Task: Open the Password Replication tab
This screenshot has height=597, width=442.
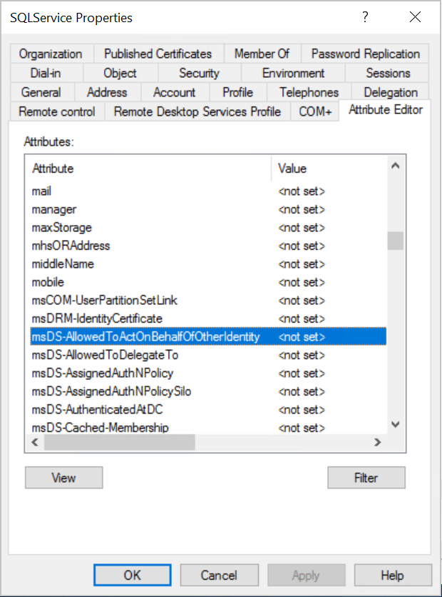Action: coord(365,54)
